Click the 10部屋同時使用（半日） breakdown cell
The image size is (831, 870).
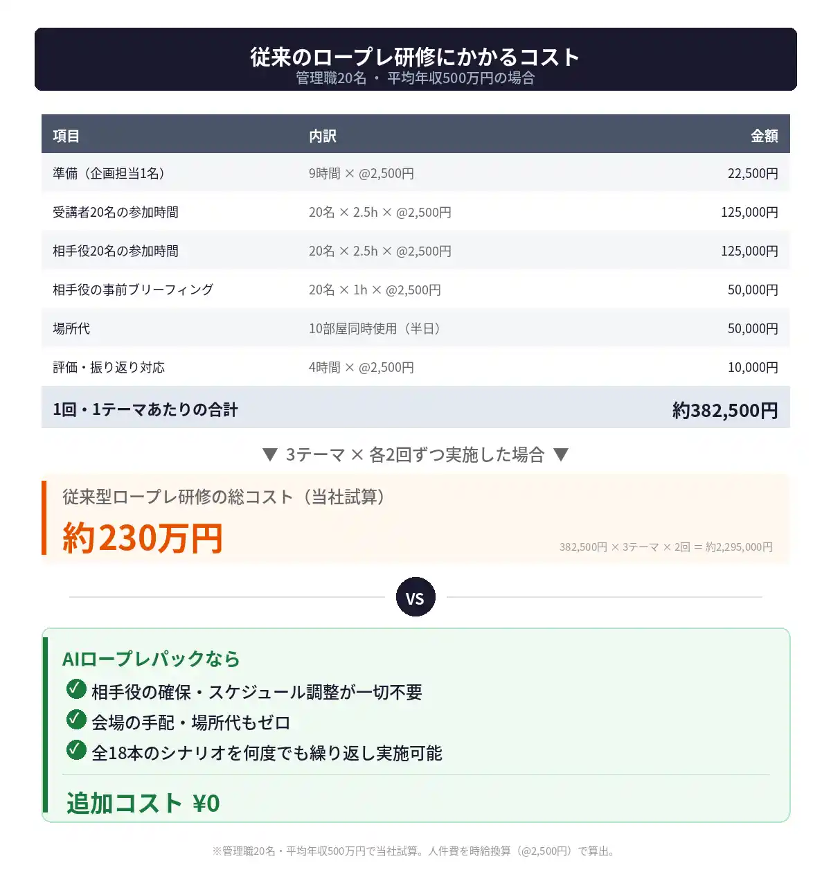[x=376, y=328]
